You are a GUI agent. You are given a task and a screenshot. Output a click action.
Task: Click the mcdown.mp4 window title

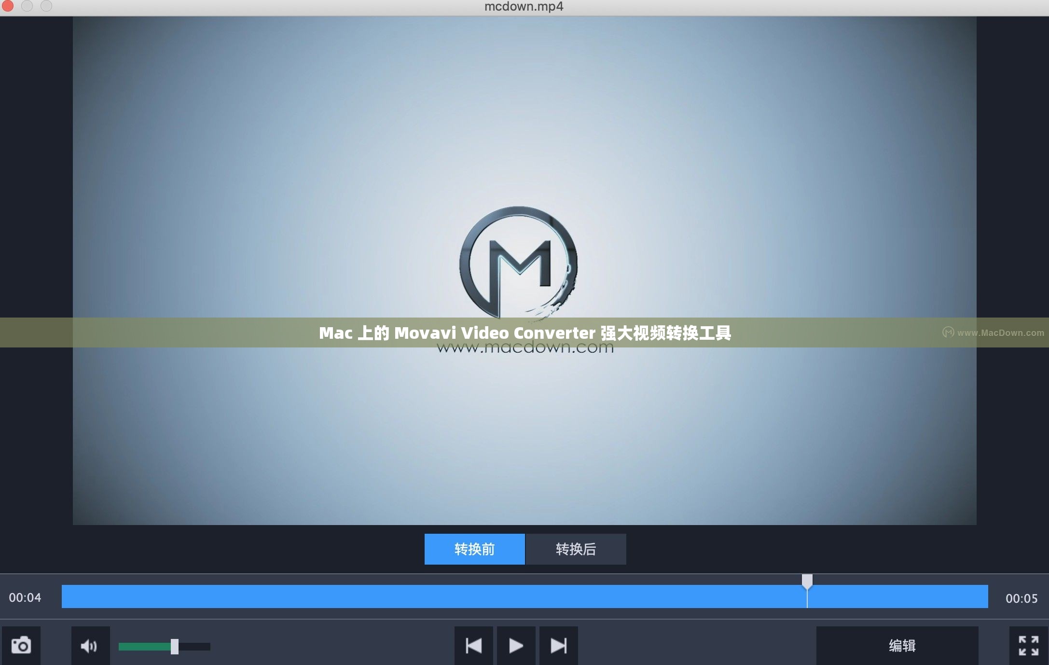tap(524, 6)
